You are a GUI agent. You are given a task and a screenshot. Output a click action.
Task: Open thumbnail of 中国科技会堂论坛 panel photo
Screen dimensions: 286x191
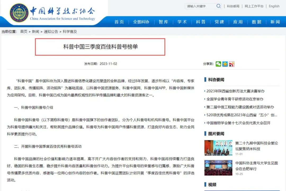tap(218, 148)
